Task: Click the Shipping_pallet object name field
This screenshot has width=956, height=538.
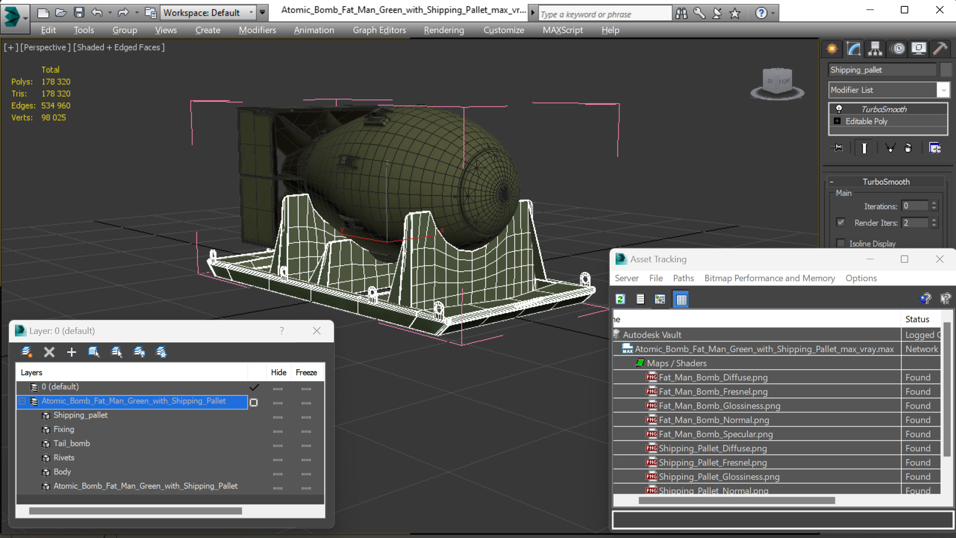Action: click(882, 70)
